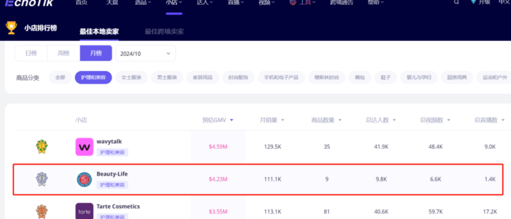The width and height of the screenshot is (511, 219).
Task: Click the 小店 column header
Action: 81,120
